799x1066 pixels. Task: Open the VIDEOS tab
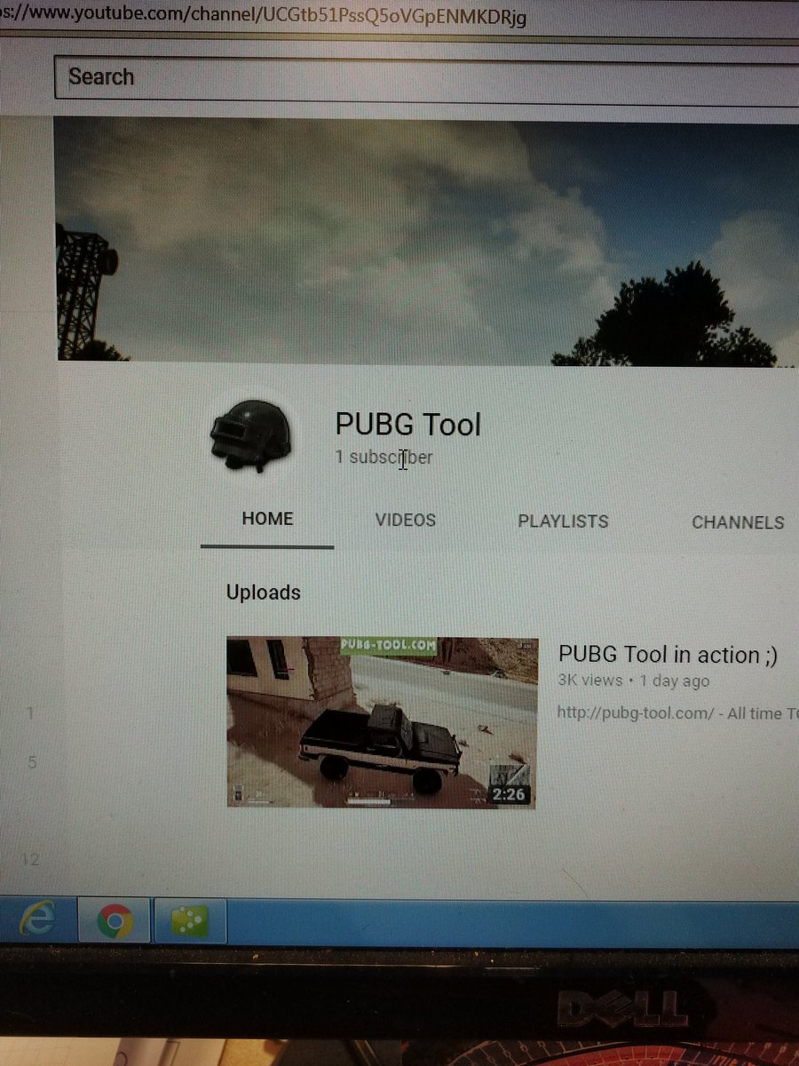pos(406,521)
